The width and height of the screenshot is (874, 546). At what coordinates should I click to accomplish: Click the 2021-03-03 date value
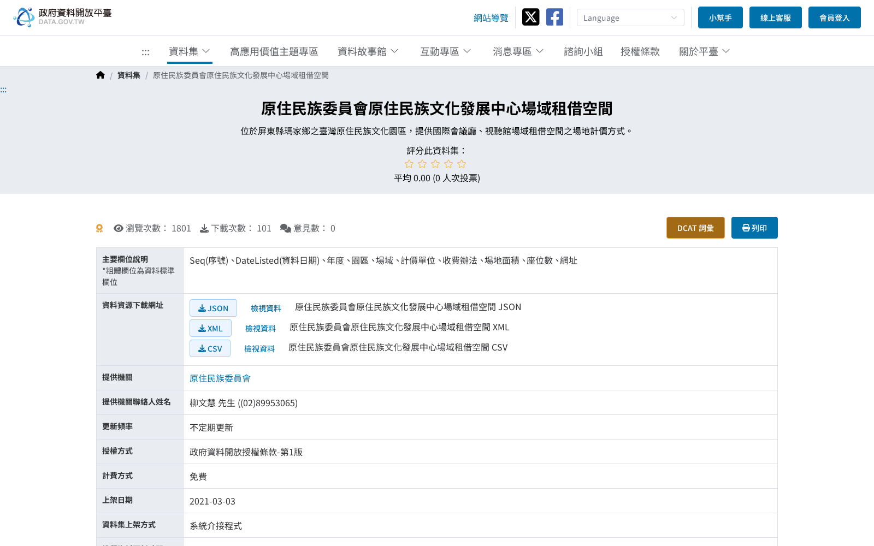click(212, 501)
